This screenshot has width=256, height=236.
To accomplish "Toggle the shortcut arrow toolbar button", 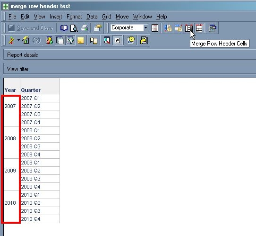I will [118, 40].
